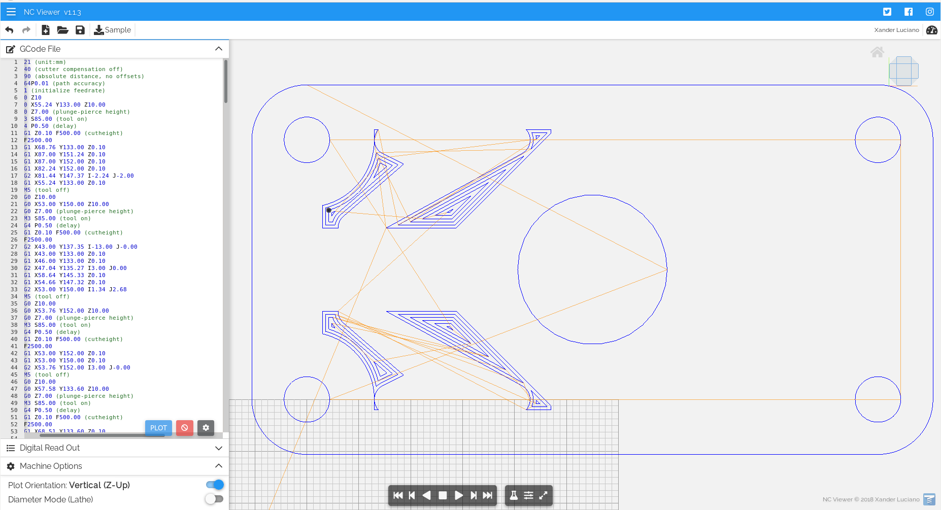Open a file with the folder icon
This screenshot has width=941, height=510.
[63, 30]
